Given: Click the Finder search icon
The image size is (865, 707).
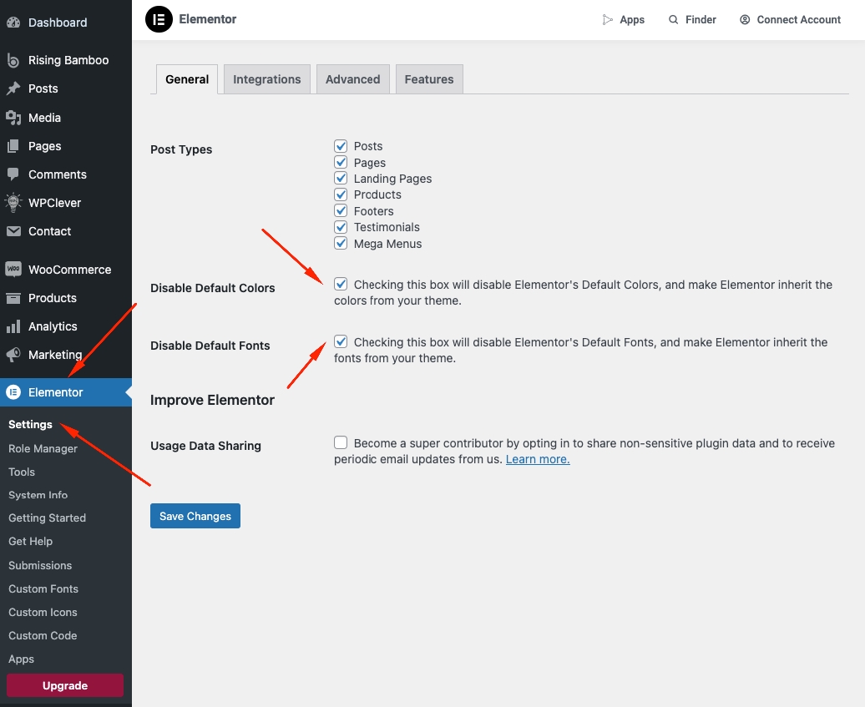Looking at the screenshot, I should 673,19.
